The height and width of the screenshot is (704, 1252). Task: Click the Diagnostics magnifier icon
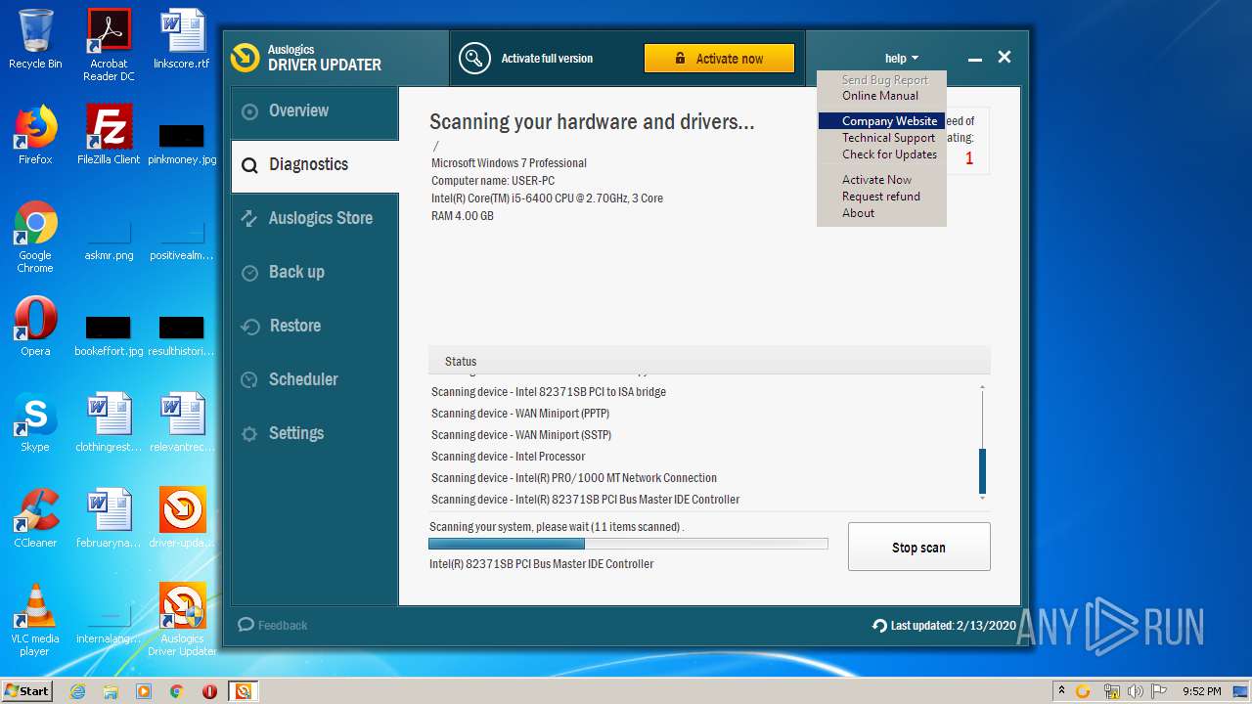[x=250, y=165]
